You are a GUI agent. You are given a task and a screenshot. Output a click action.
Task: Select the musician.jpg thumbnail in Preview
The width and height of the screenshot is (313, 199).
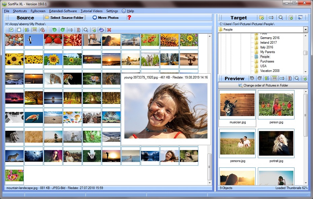pyautogui.click(x=238, y=105)
